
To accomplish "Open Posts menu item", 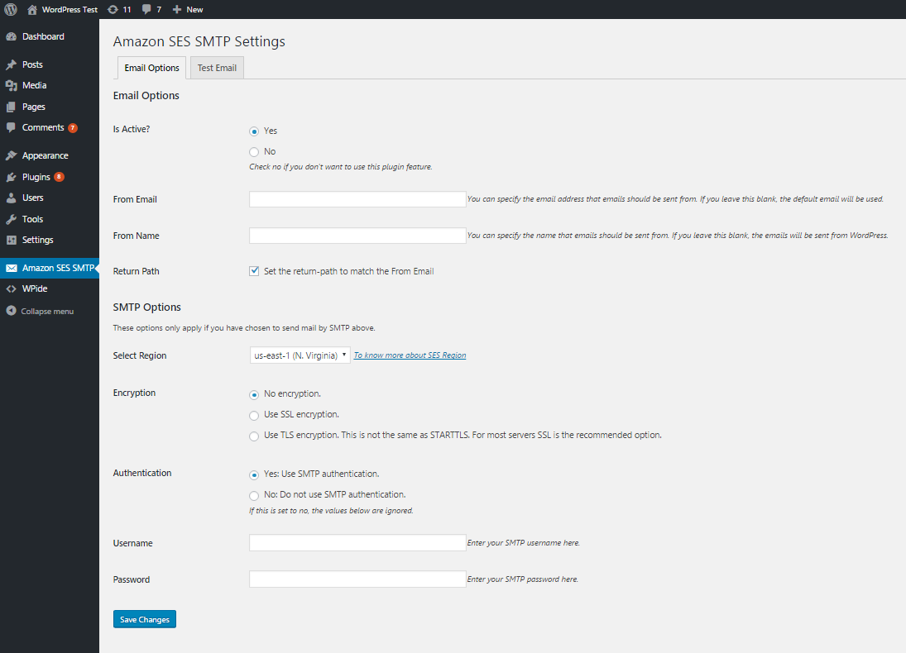I will tap(32, 64).
